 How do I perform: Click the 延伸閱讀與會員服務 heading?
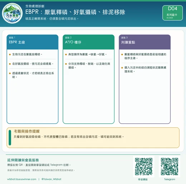(x=23, y=160)
